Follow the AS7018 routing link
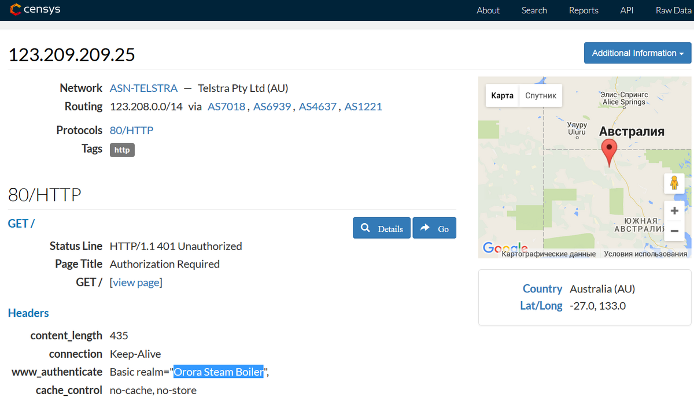 pyautogui.click(x=226, y=107)
